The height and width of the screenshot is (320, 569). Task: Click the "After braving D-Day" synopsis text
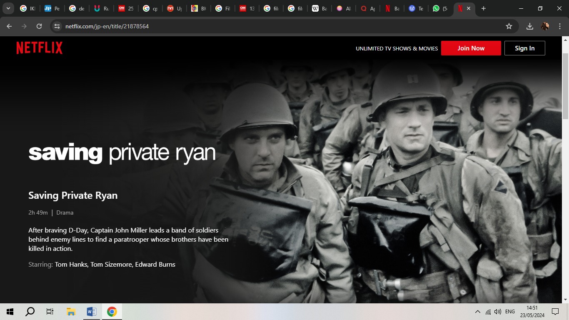point(128,239)
